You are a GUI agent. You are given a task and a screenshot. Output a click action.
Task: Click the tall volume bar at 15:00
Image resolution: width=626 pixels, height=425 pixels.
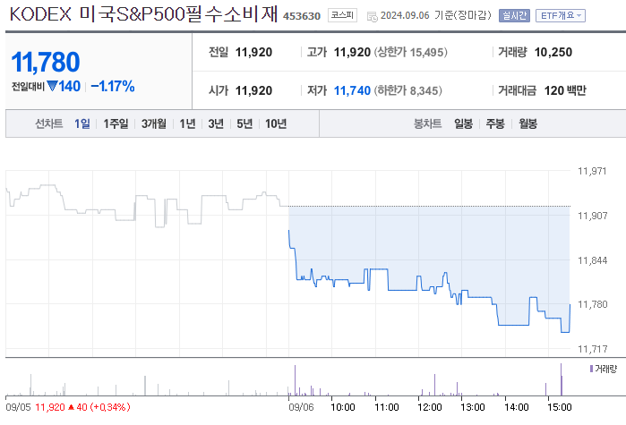561,379
